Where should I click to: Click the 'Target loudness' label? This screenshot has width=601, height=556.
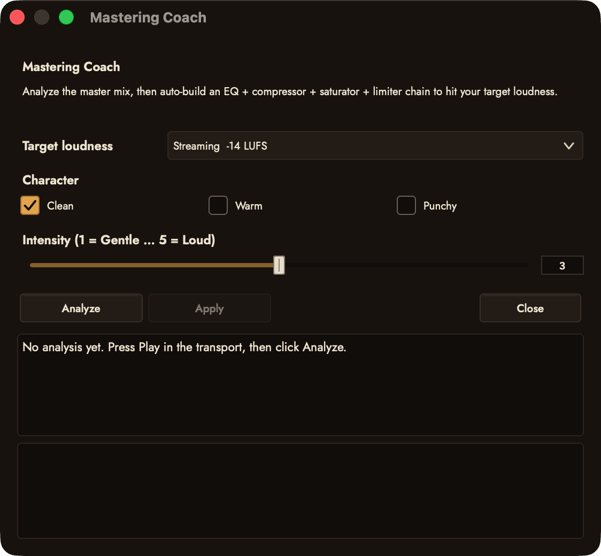pyautogui.click(x=68, y=146)
